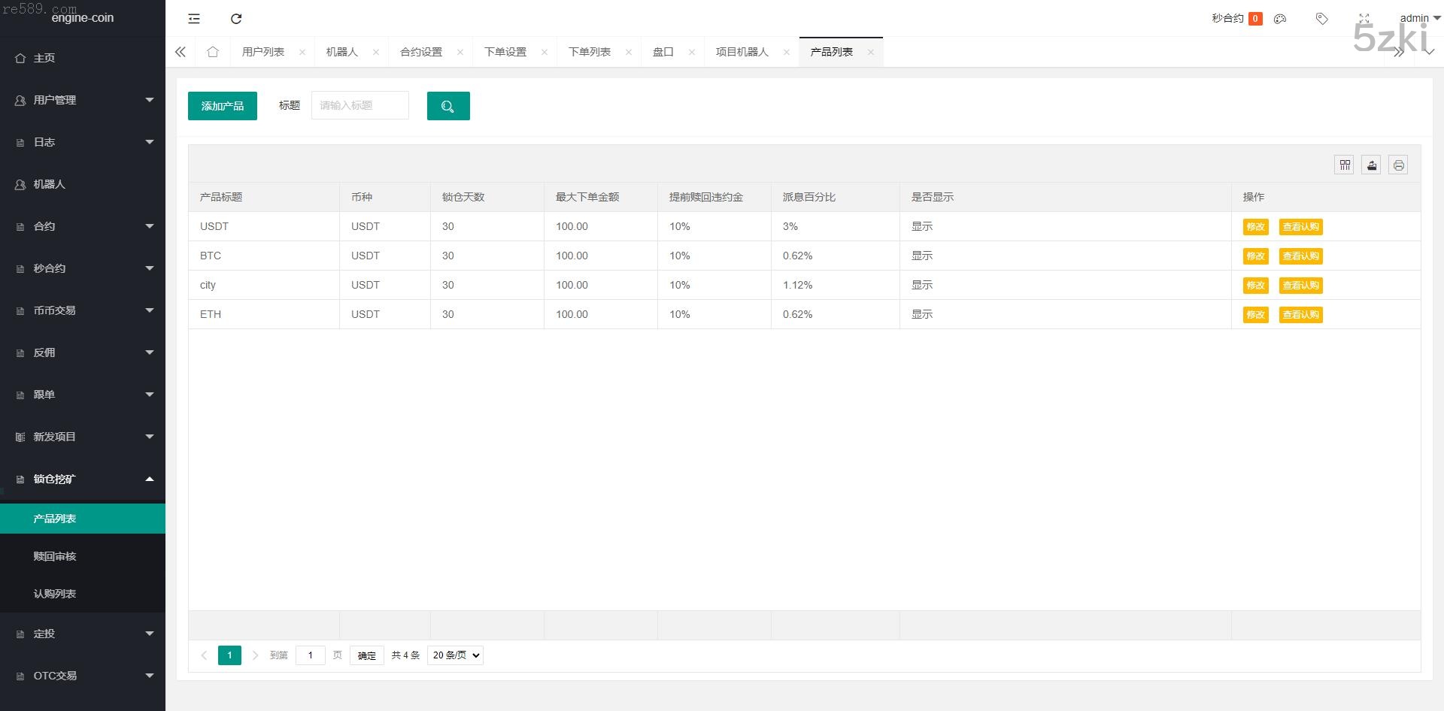Go to the home tab icon

213,52
